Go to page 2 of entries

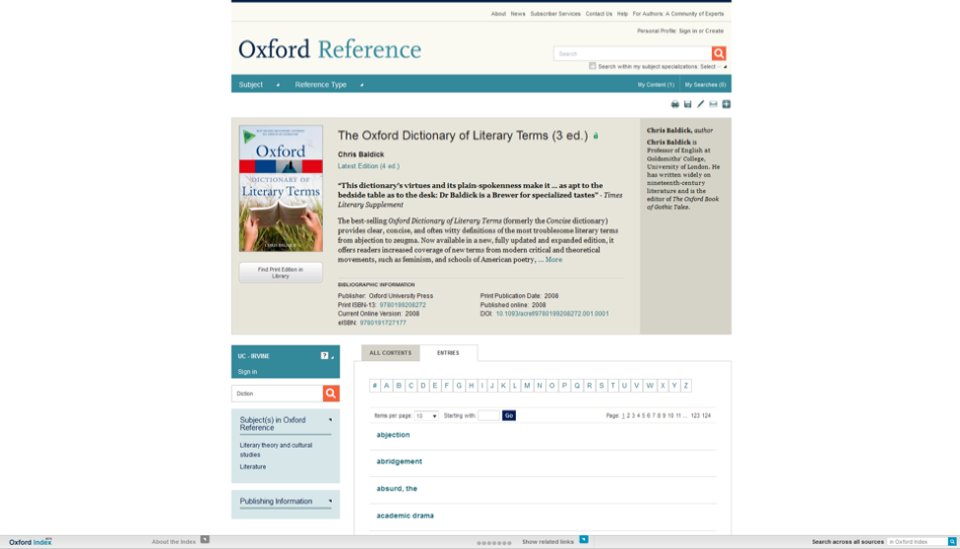click(628, 415)
